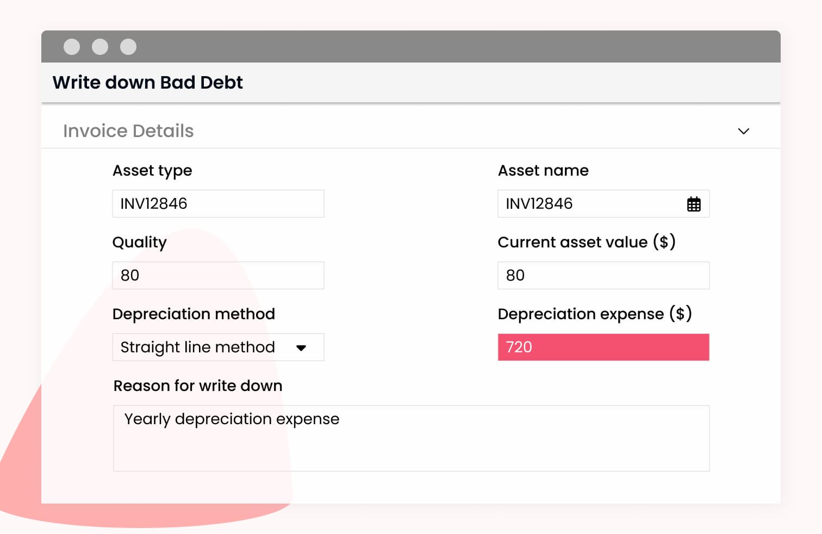This screenshot has width=822, height=534.
Task: Open the calendar icon in Asset name
Action: pyautogui.click(x=694, y=204)
